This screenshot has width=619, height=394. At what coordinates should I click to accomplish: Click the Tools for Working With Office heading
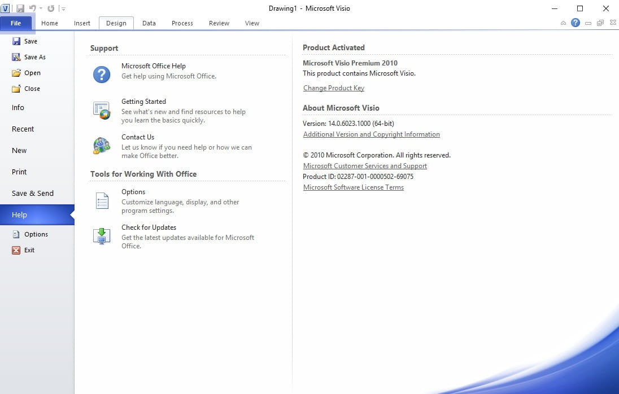point(143,174)
